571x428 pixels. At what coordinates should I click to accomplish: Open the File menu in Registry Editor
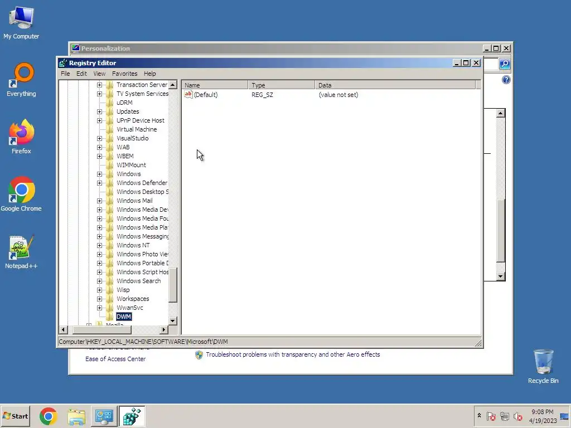65,74
